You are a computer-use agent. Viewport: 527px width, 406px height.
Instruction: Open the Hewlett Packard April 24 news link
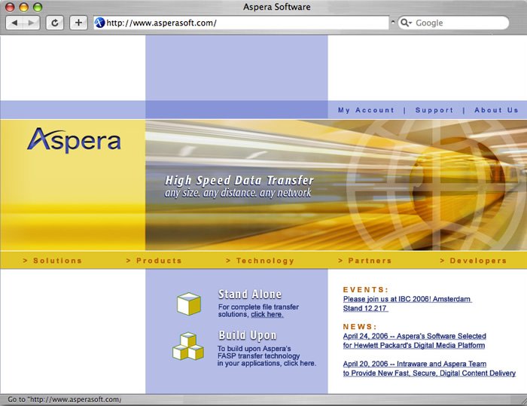click(414, 340)
